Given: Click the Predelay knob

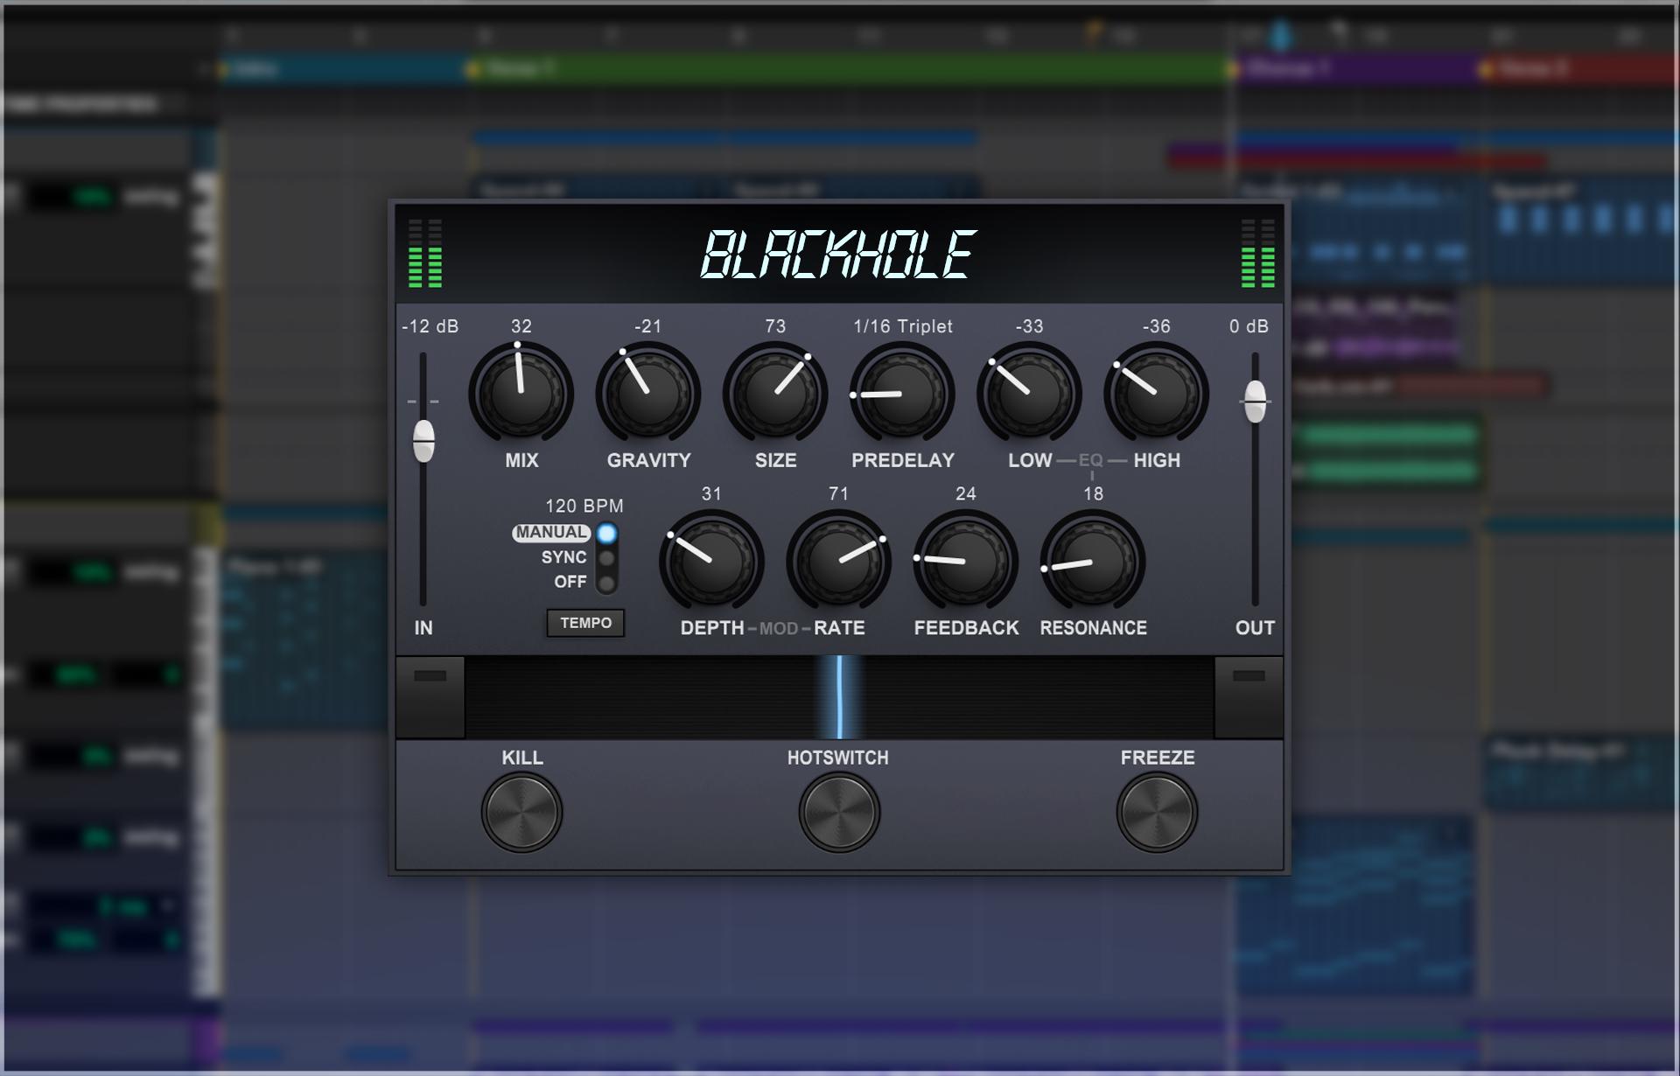Looking at the screenshot, I should (x=902, y=393).
